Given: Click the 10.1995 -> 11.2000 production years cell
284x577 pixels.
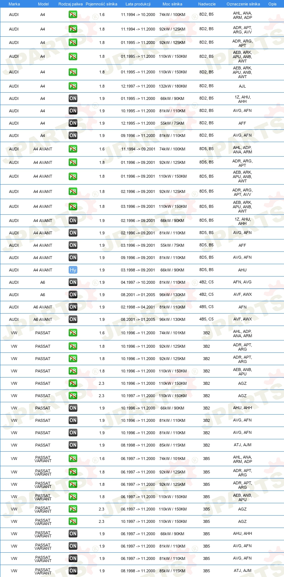Looking at the screenshot, I should click(x=138, y=111).
